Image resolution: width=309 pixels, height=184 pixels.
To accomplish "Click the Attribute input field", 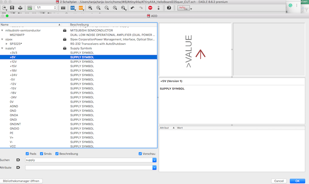I will [x=89, y=168].
